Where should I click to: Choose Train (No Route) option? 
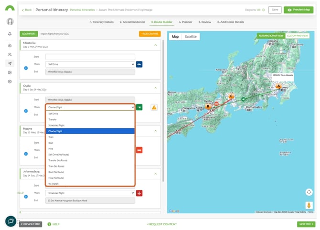click(x=90, y=167)
